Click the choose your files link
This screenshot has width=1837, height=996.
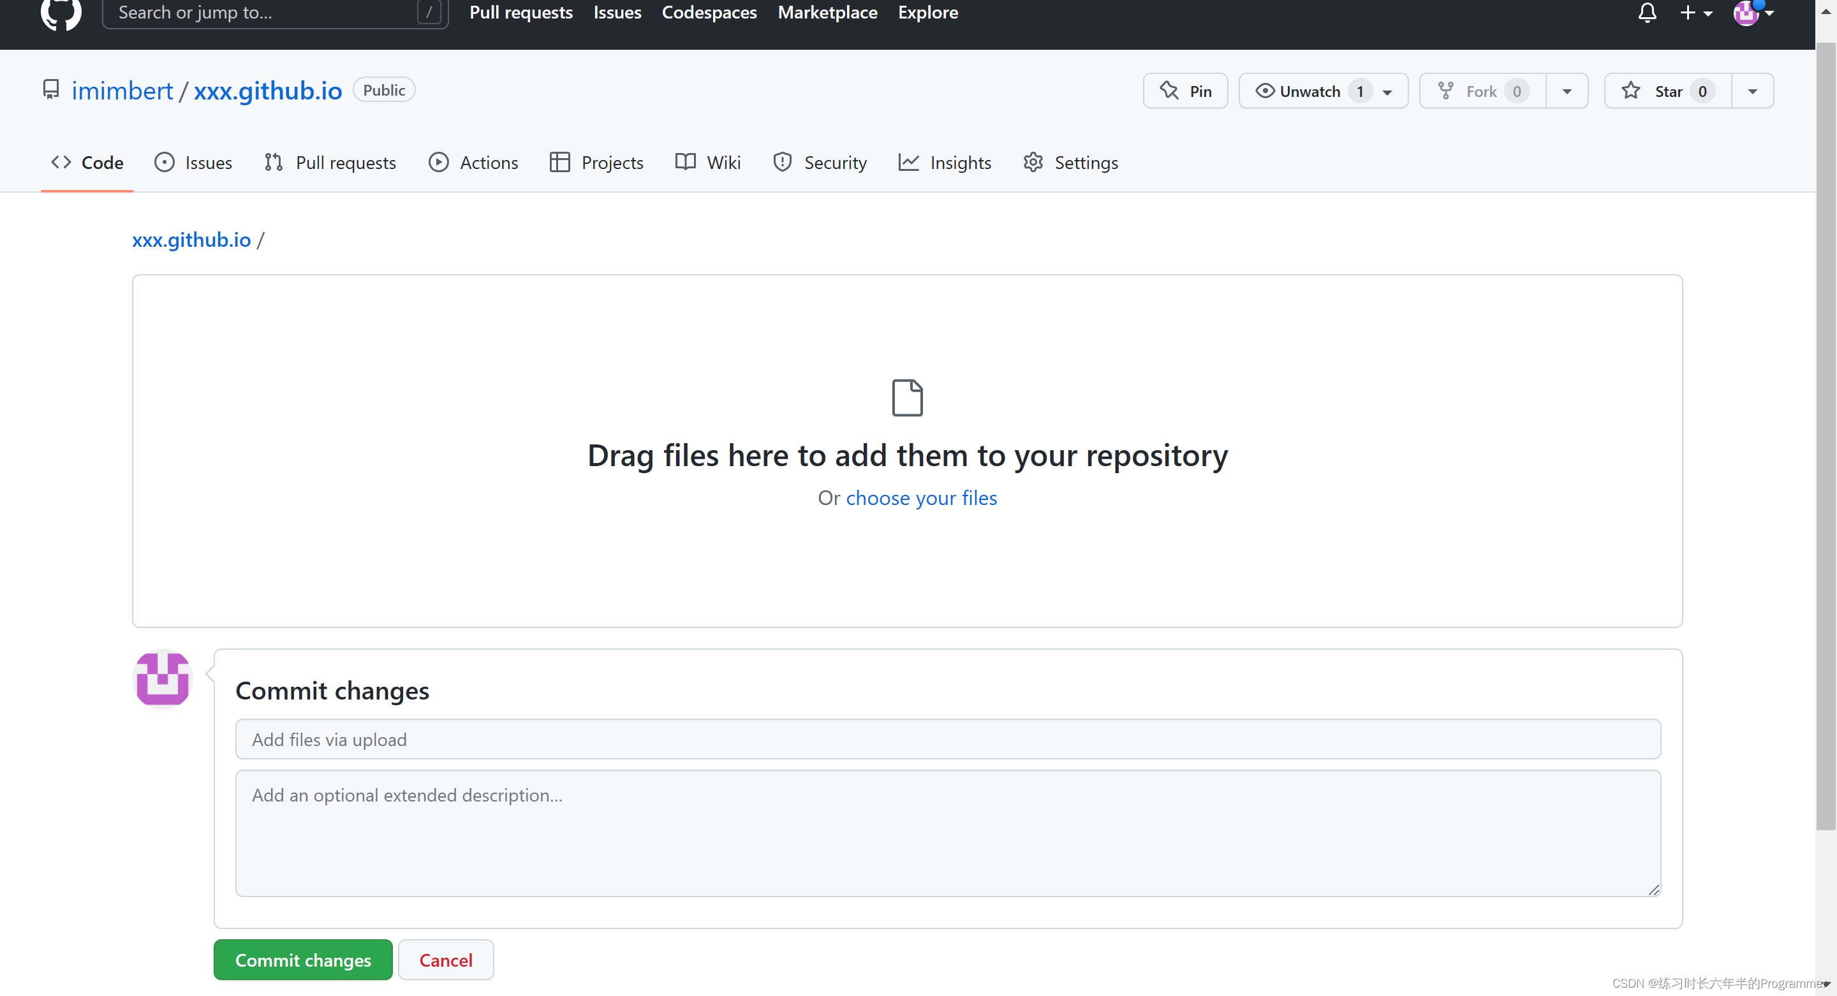[x=921, y=497]
